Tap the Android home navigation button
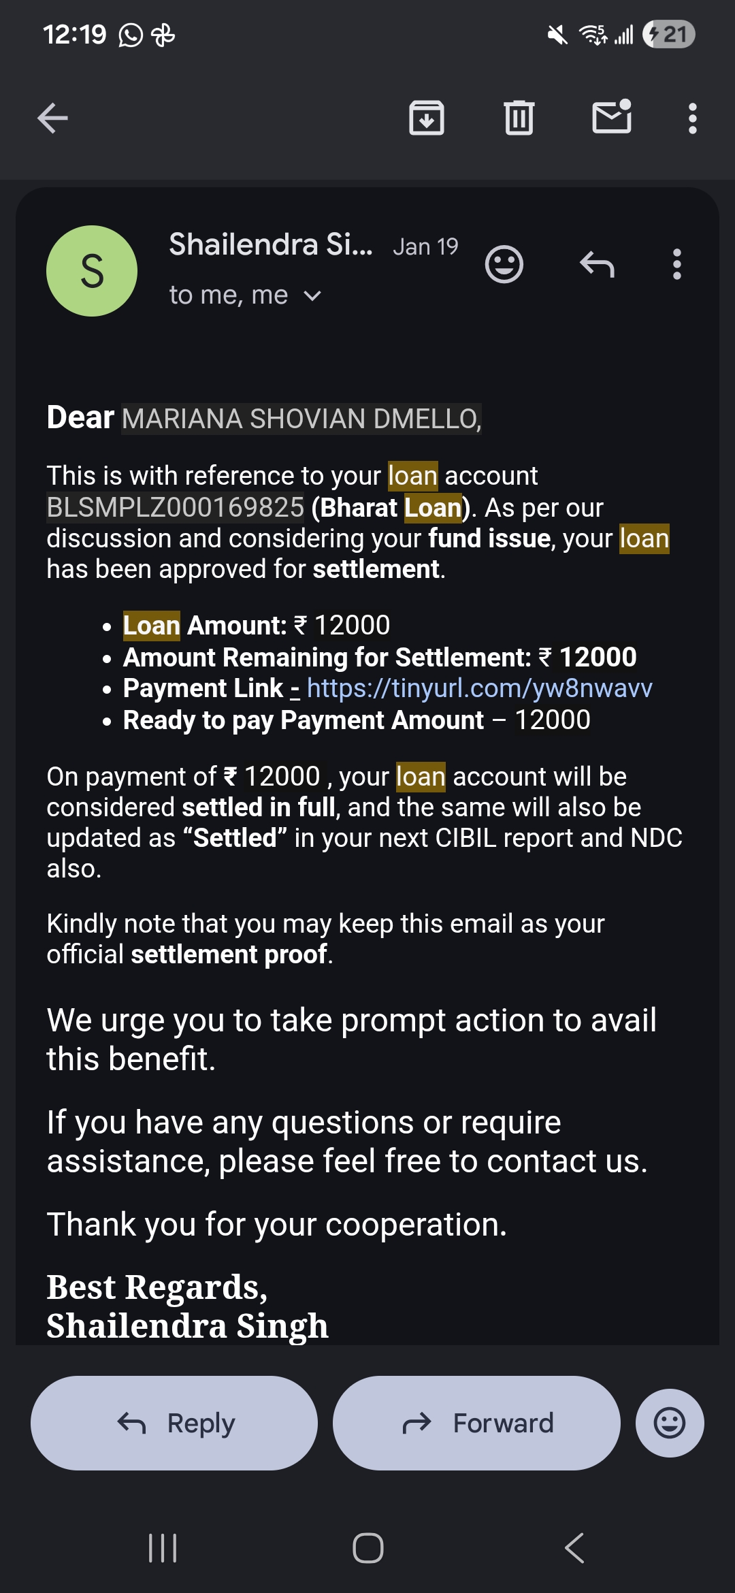Screen dimensions: 735x1593 click(367, 1548)
